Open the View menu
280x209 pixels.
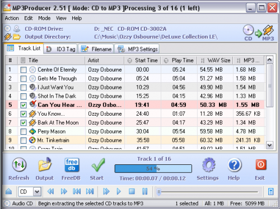(61, 18)
